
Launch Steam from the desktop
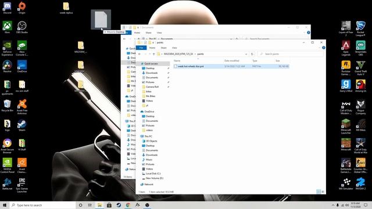(22, 125)
